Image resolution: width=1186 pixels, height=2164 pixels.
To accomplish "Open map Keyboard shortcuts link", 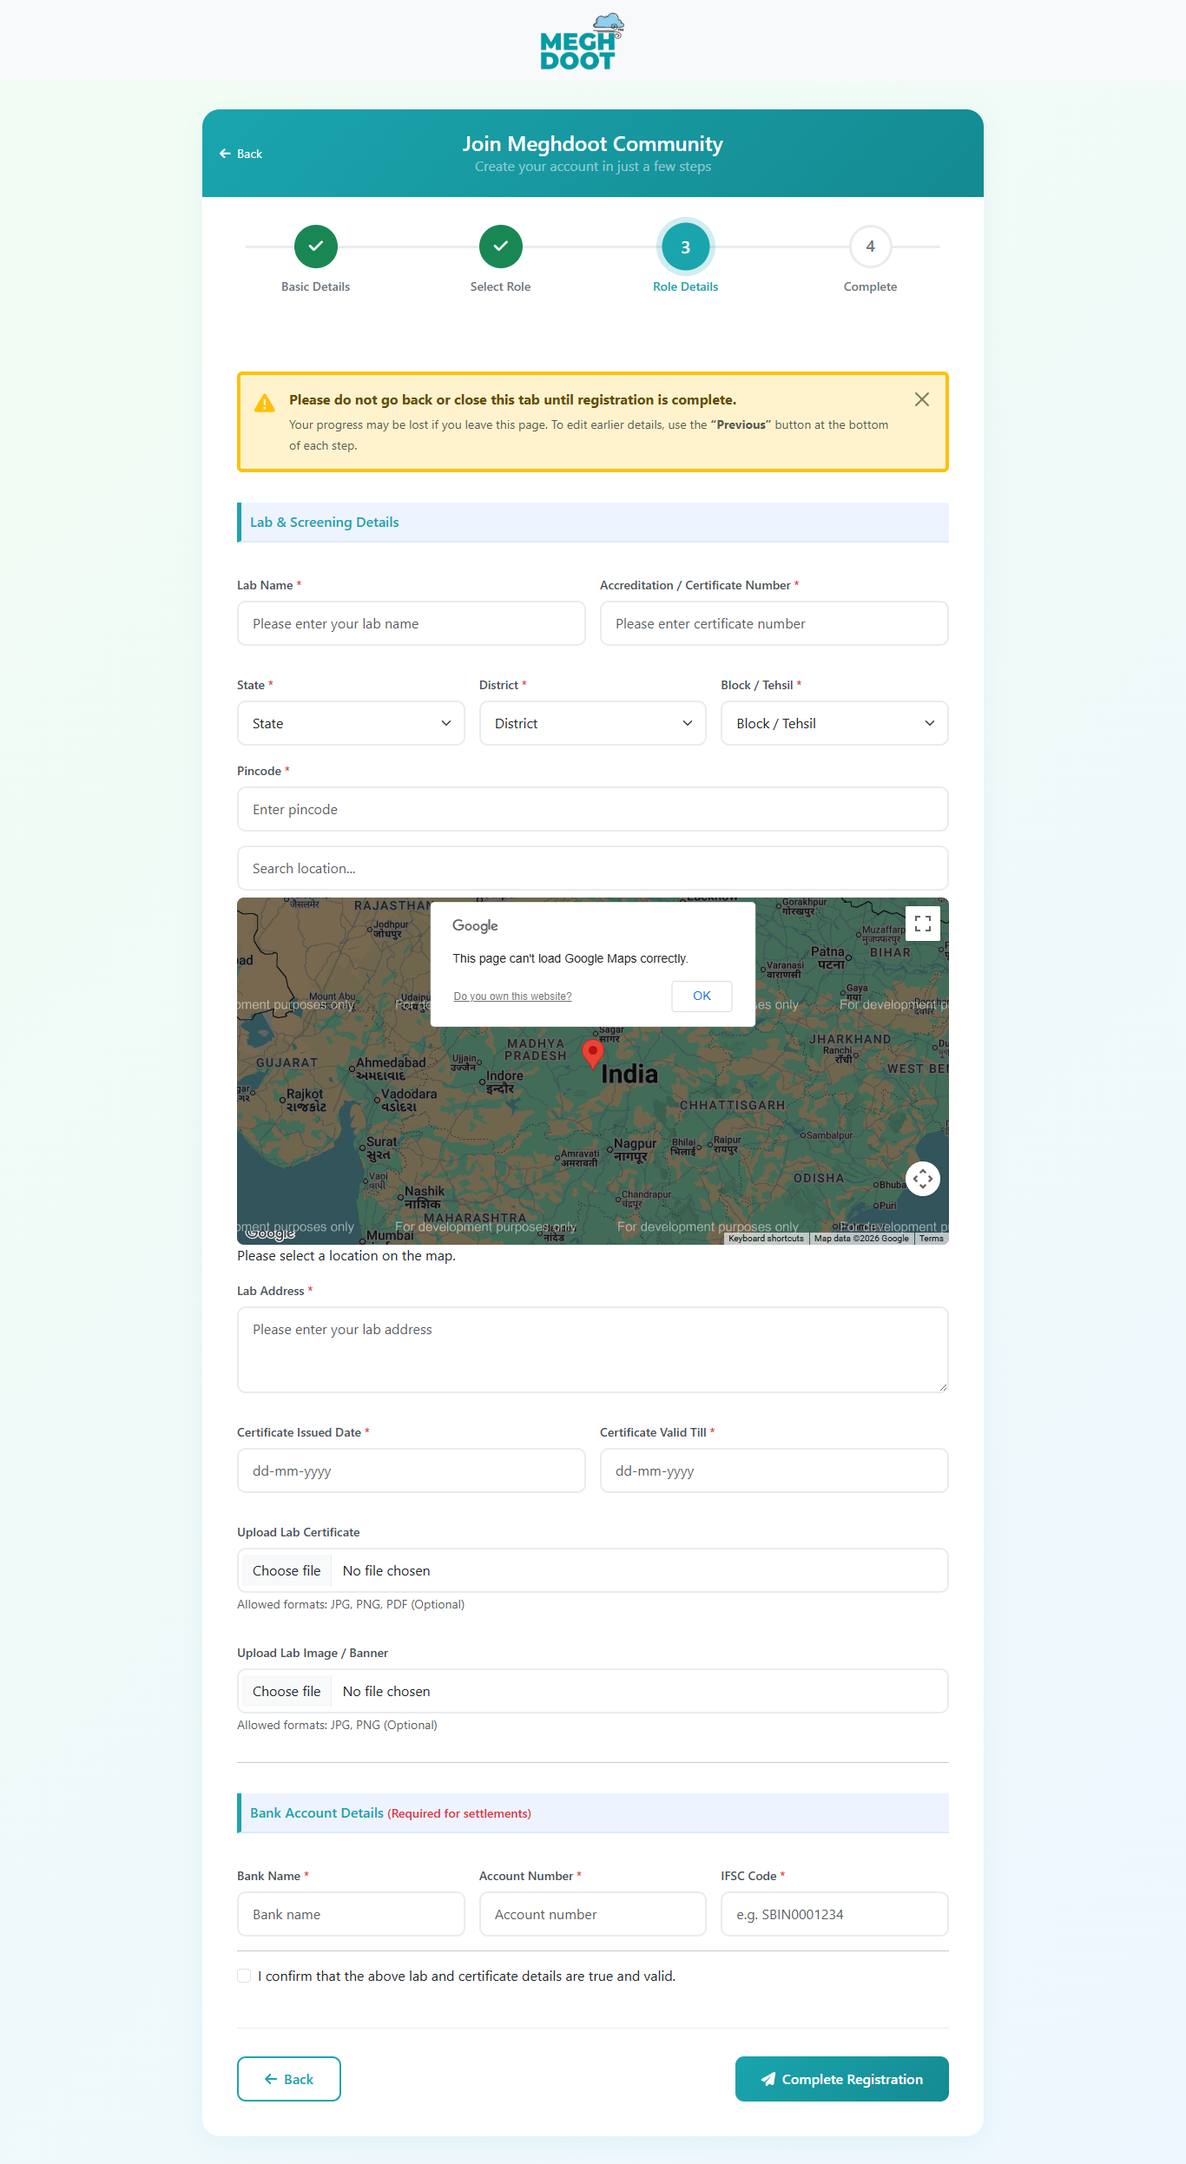I will pyautogui.click(x=767, y=1239).
